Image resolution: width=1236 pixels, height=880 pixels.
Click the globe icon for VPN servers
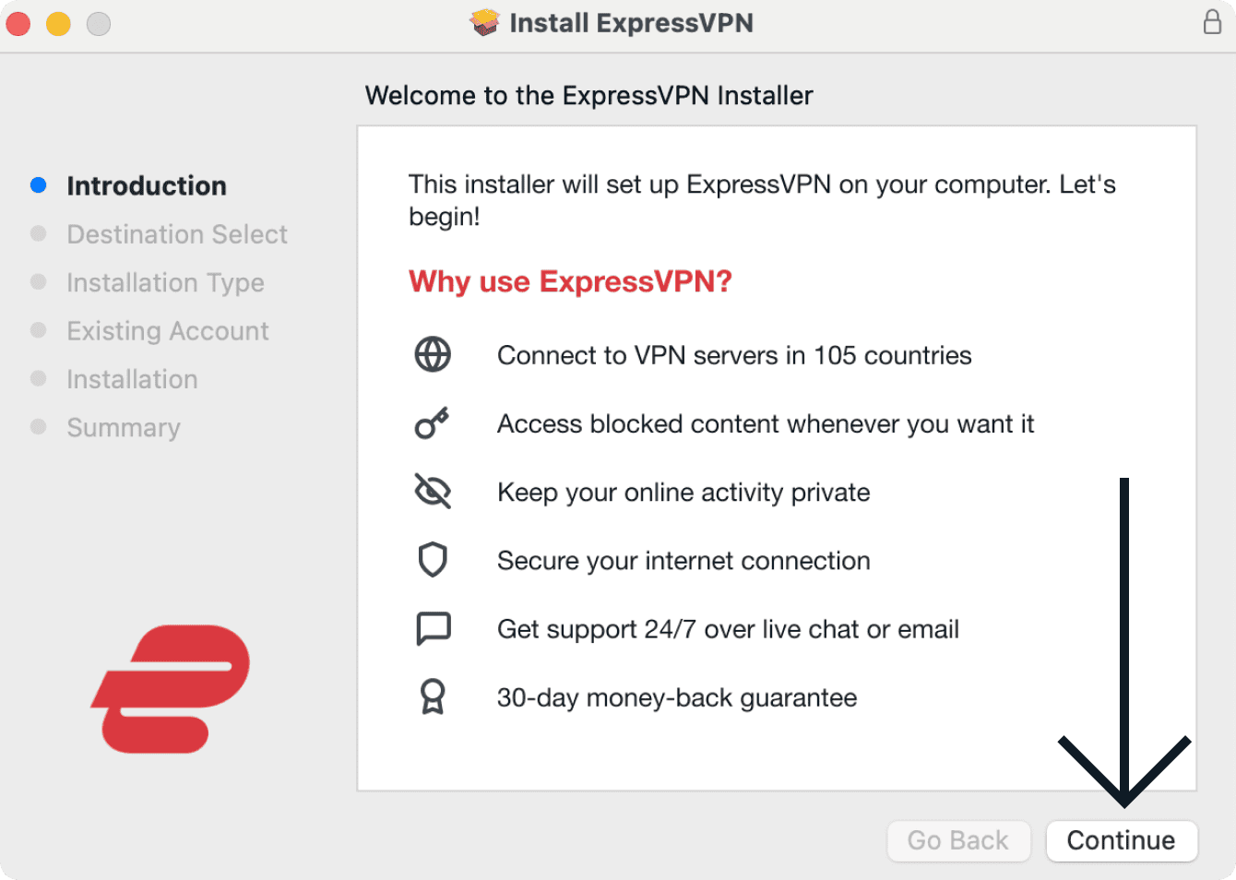coord(433,355)
